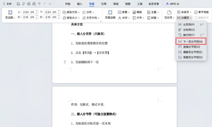Click the 删除本节 delete section button
This screenshot has width=212, height=127.
click(201, 18)
